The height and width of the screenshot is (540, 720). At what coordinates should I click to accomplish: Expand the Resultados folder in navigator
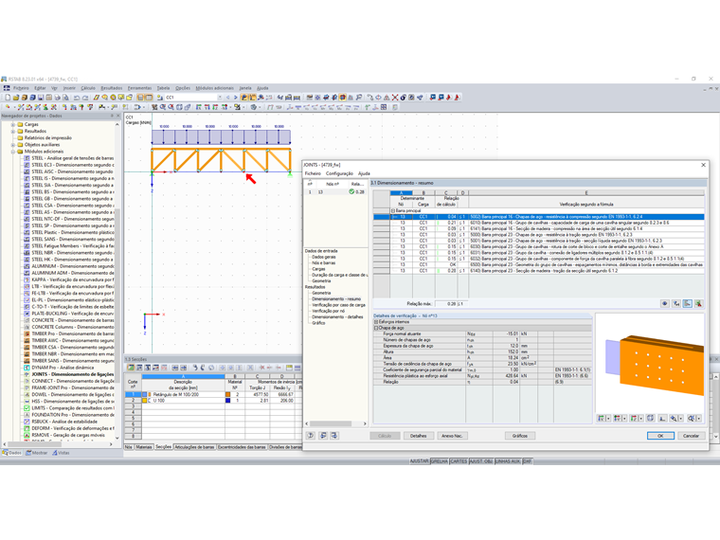click(x=13, y=132)
